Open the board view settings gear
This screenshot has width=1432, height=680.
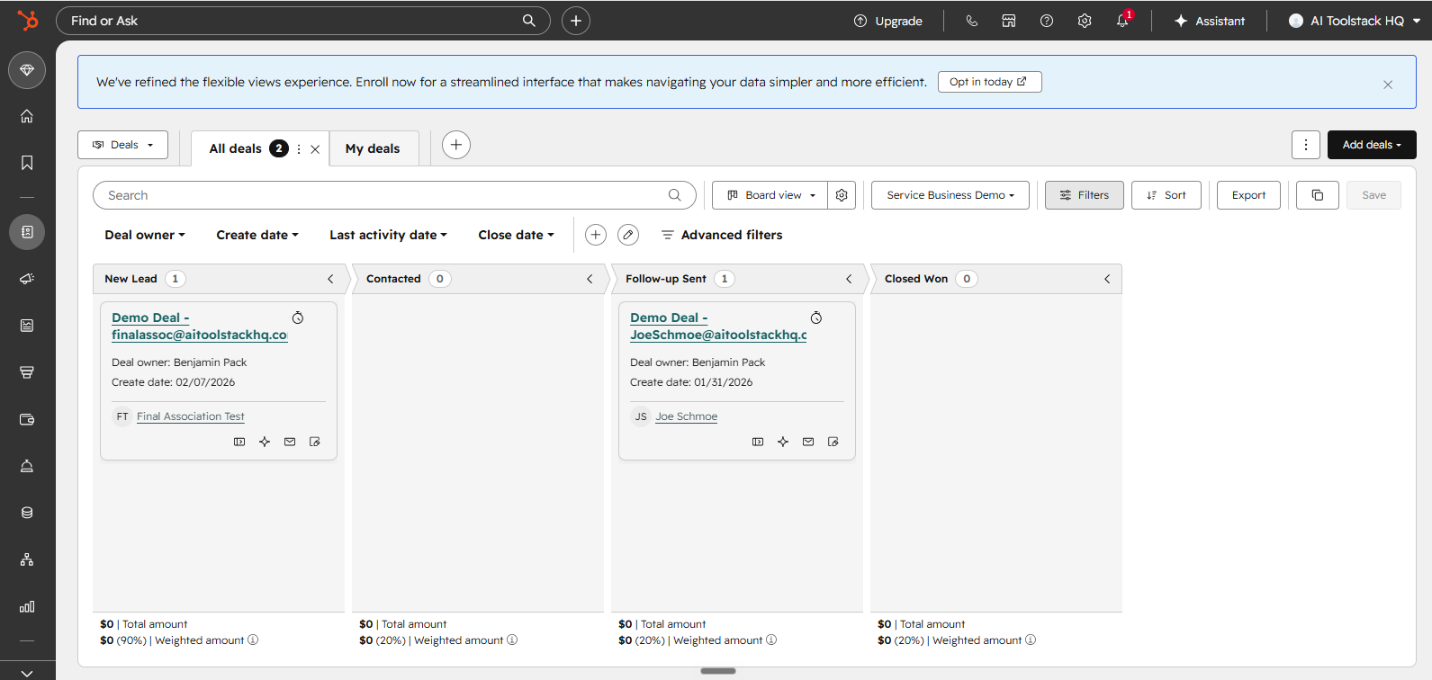point(842,195)
